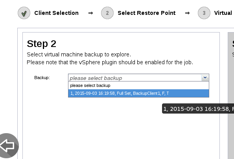The width and height of the screenshot is (234, 159).
Task: Click the vSphere plugin note text
Action: [x=110, y=62]
